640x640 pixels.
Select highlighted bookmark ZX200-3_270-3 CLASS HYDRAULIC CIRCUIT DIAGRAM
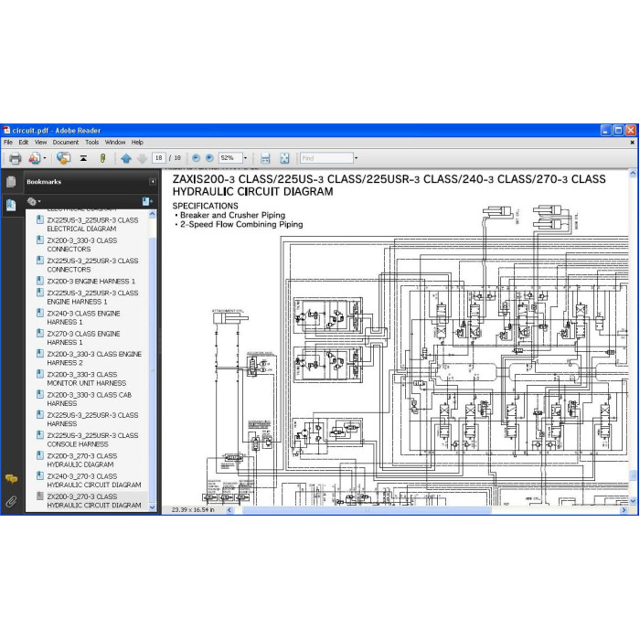coord(94,501)
